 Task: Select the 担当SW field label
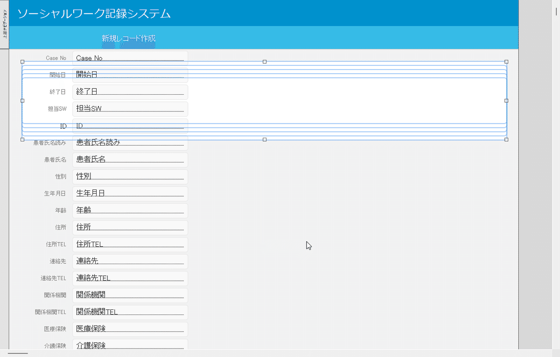[57, 109]
